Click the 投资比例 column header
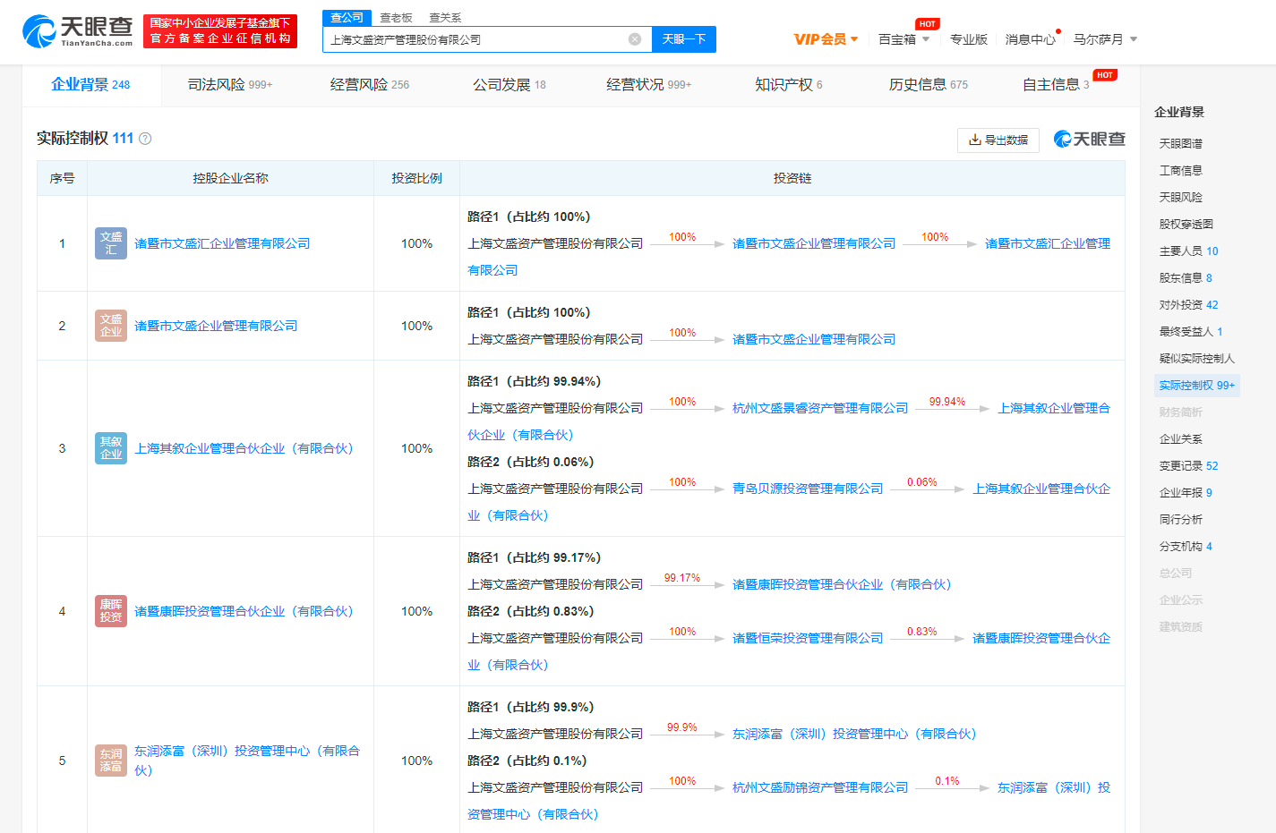Screen dimensions: 1276x833 click(x=416, y=178)
